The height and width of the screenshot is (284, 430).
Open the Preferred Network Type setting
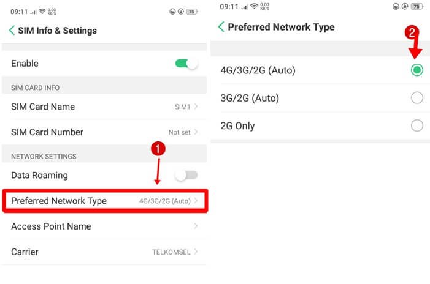pos(106,201)
